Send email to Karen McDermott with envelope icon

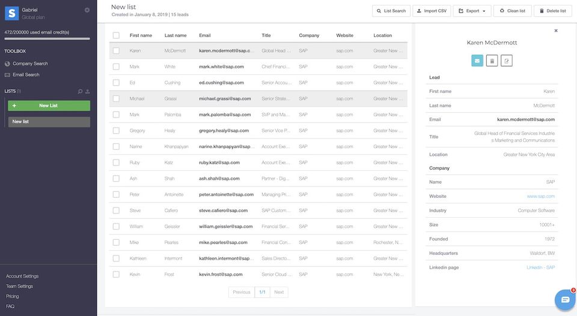[477, 61]
